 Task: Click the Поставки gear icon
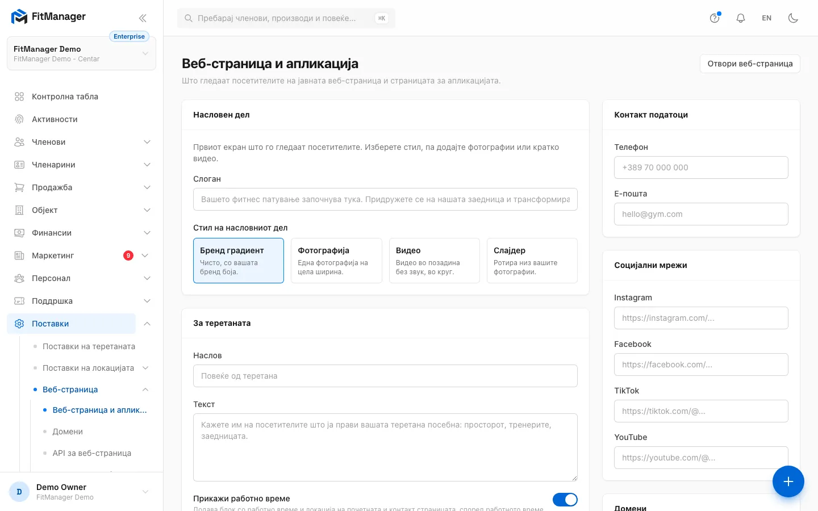click(19, 324)
